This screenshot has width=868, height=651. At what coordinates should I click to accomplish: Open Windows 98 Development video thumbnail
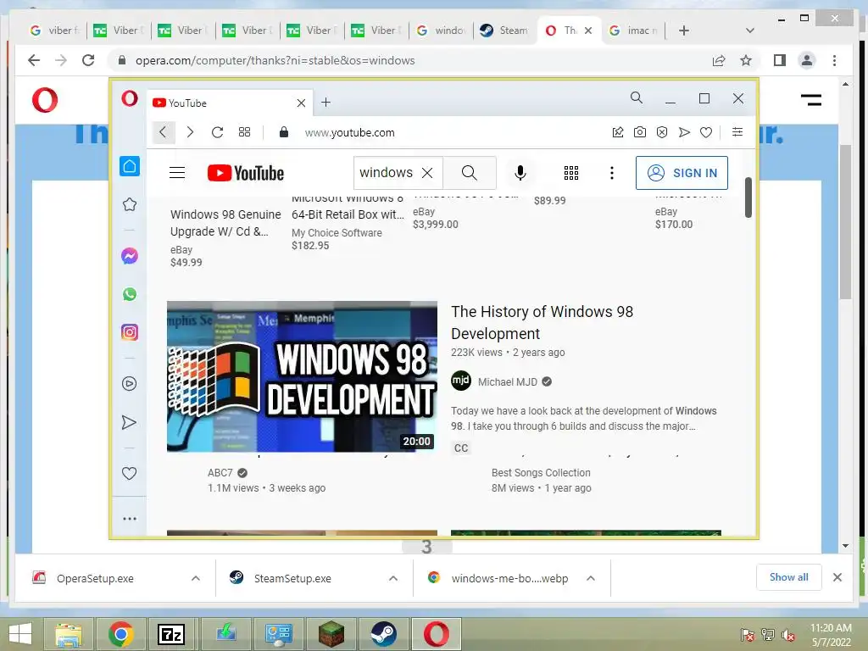point(302,376)
